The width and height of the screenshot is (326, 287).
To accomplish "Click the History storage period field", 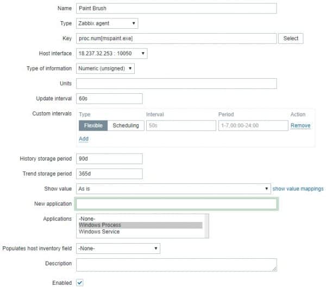I will [x=109, y=158].
